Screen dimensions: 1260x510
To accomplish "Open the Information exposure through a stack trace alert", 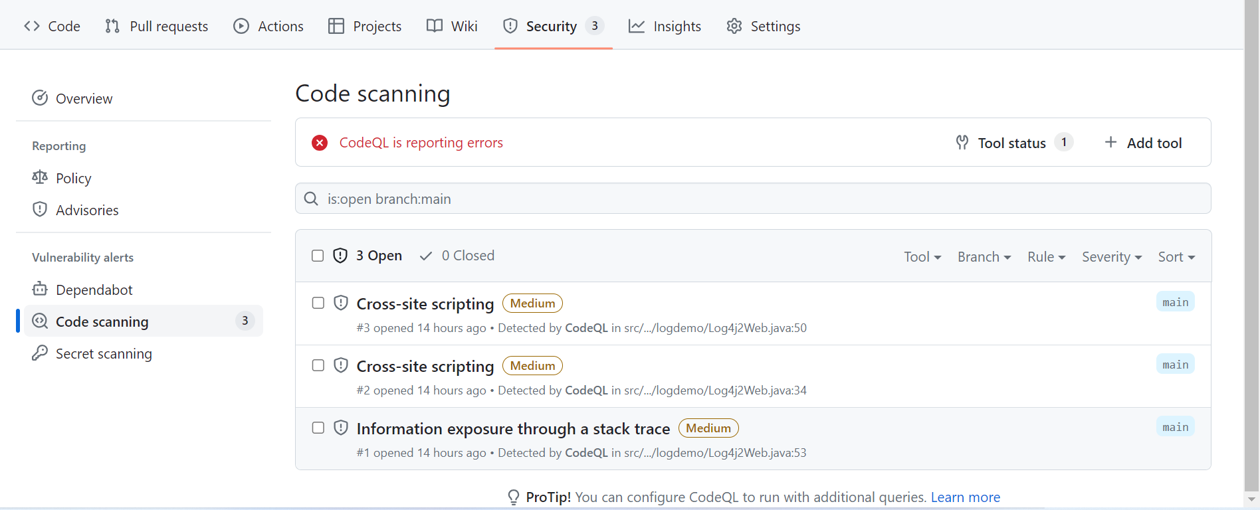I will click(513, 429).
